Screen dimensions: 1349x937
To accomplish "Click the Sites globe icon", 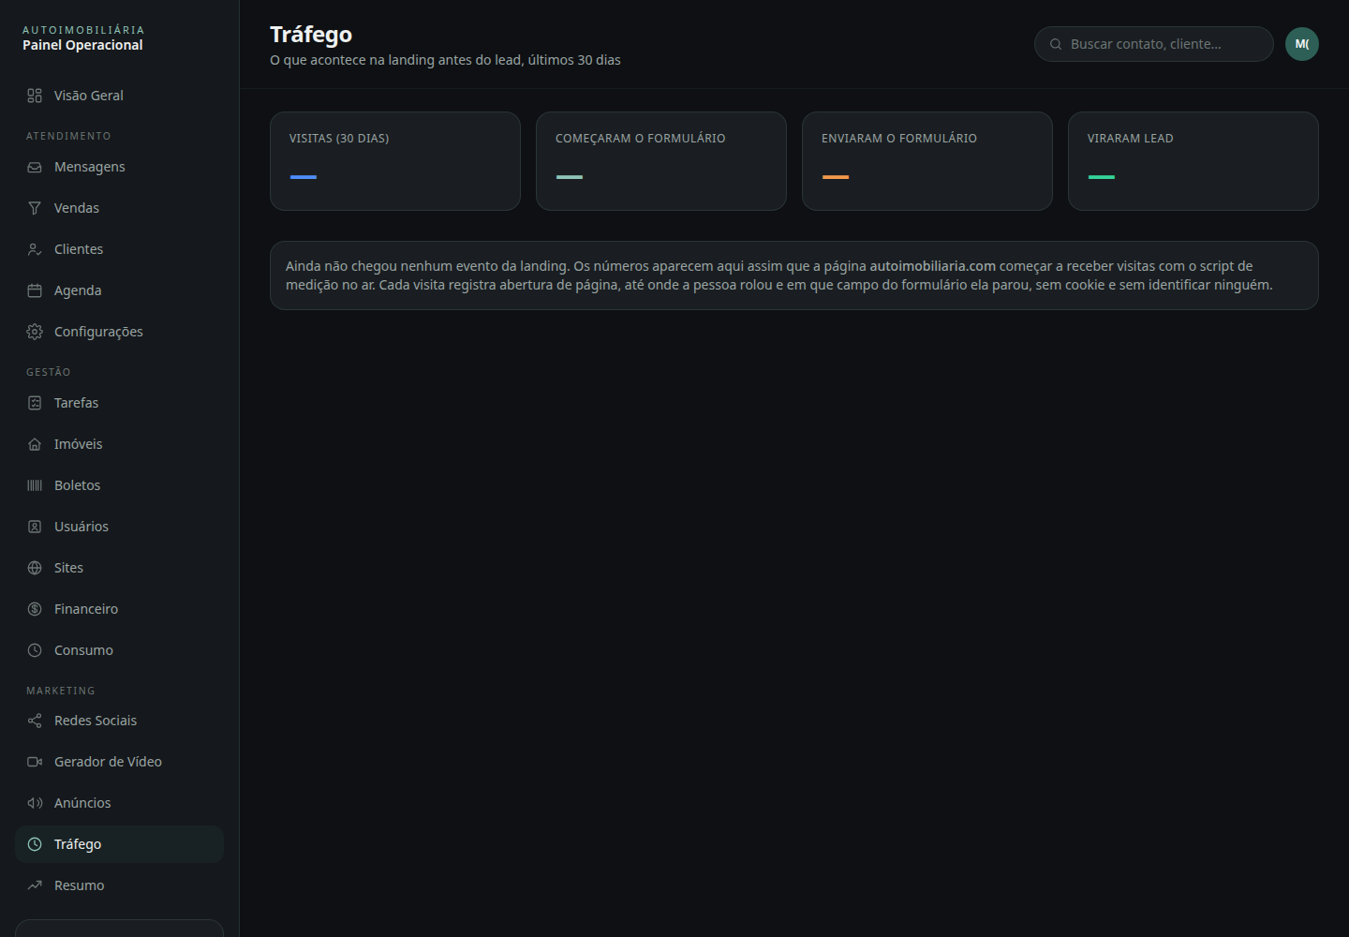I will coord(35,568).
